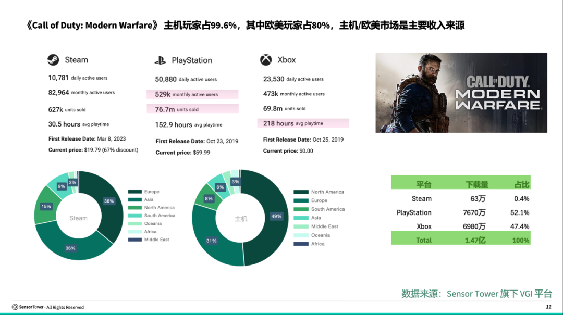The image size is (563, 315).
Task: Click the slide page number 11
Action: point(548,307)
